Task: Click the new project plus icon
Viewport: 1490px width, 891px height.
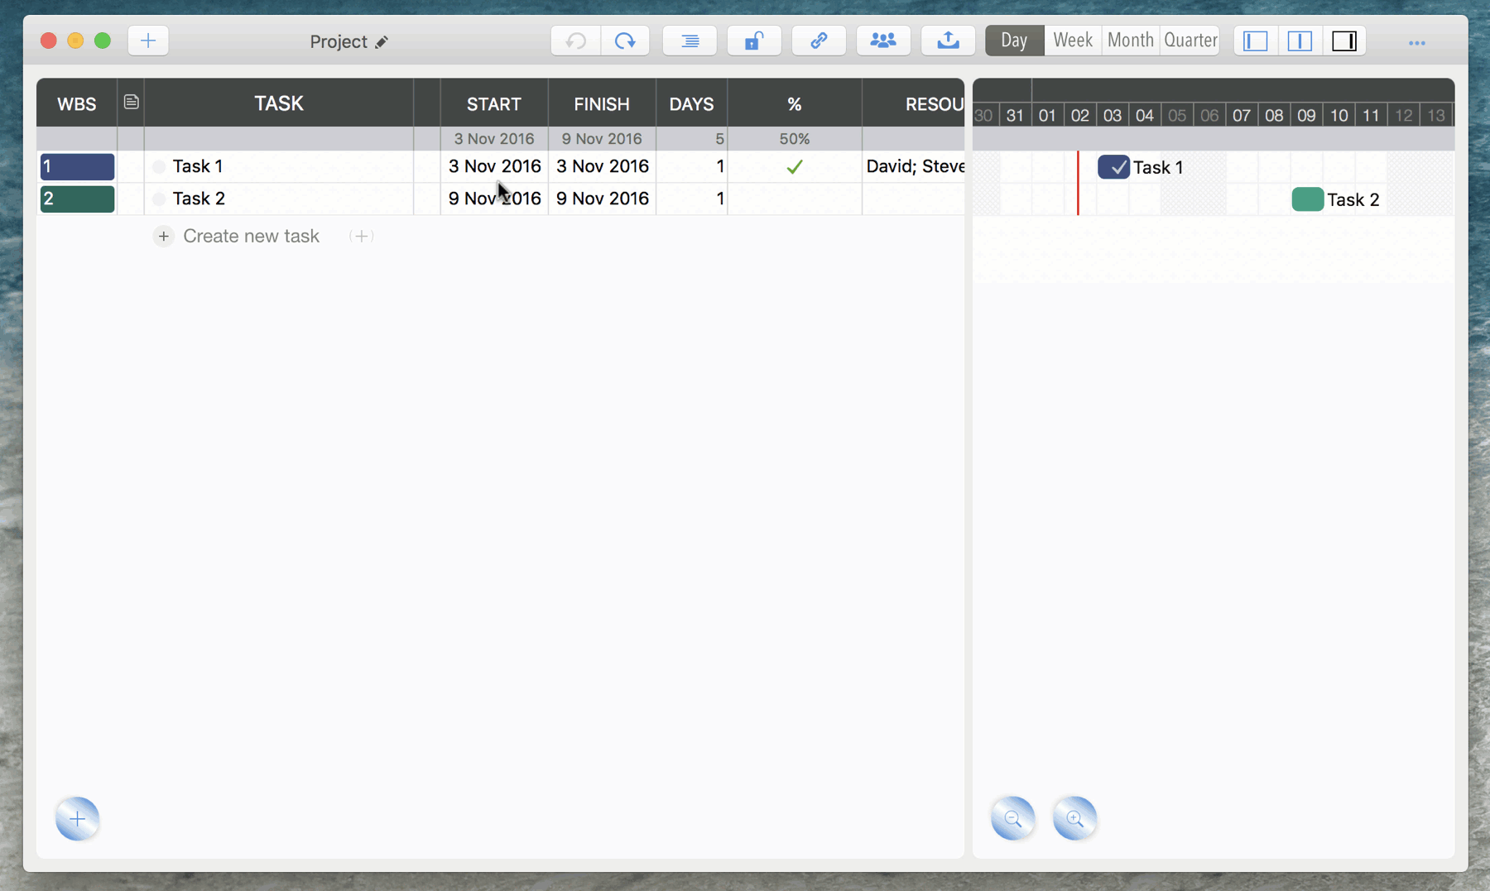Action: pyautogui.click(x=147, y=41)
